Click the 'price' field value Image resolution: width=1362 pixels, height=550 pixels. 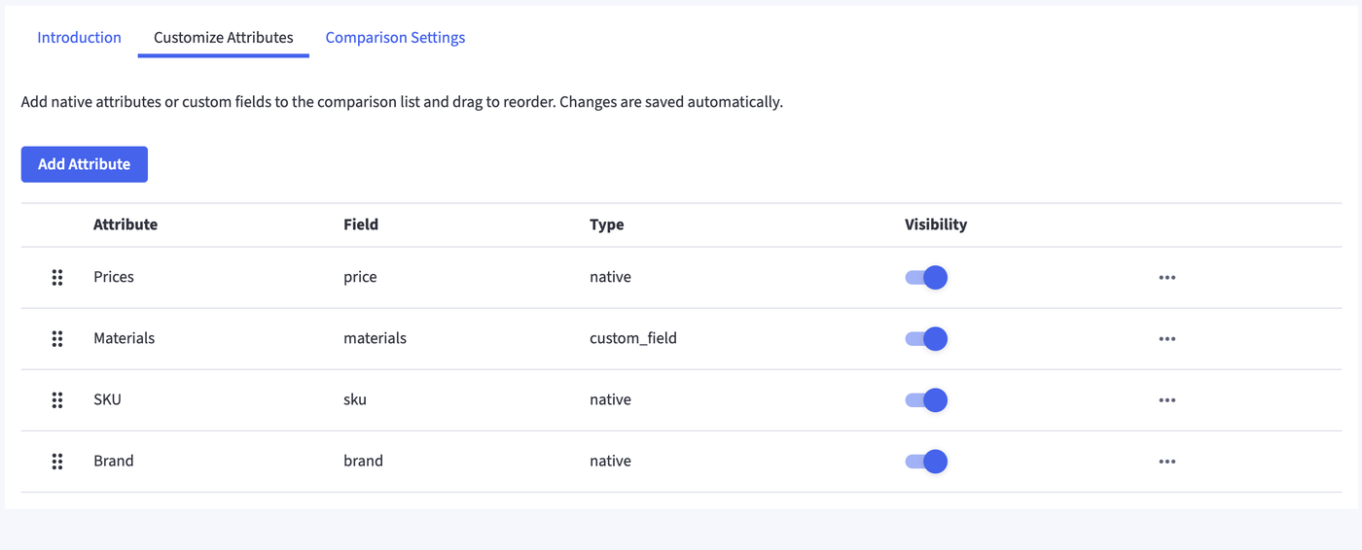(360, 277)
